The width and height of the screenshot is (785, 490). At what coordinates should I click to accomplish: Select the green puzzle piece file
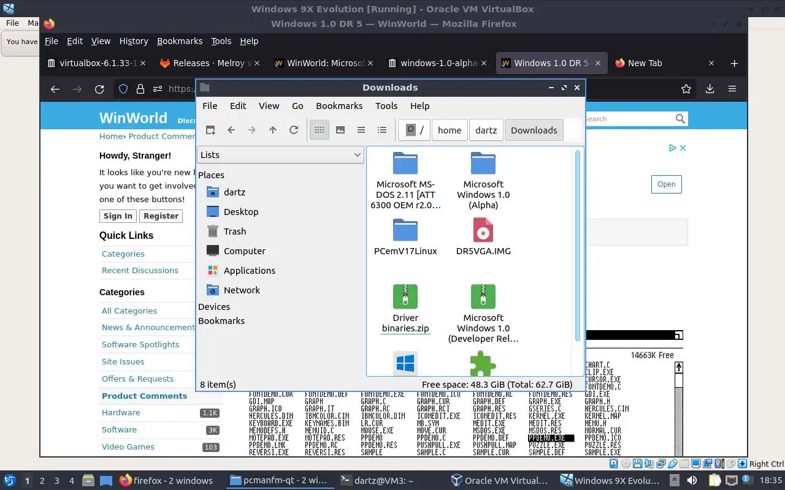tap(483, 363)
